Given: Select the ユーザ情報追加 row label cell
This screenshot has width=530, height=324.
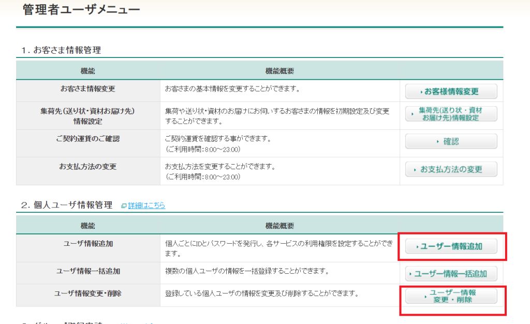Looking at the screenshot, I should click(88, 243).
